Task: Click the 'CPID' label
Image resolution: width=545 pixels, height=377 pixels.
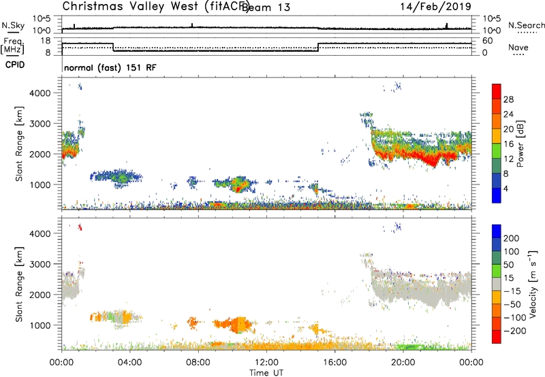Action: [x=15, y=65]
